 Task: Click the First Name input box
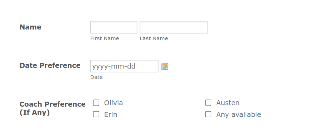[x=114, y=27]
